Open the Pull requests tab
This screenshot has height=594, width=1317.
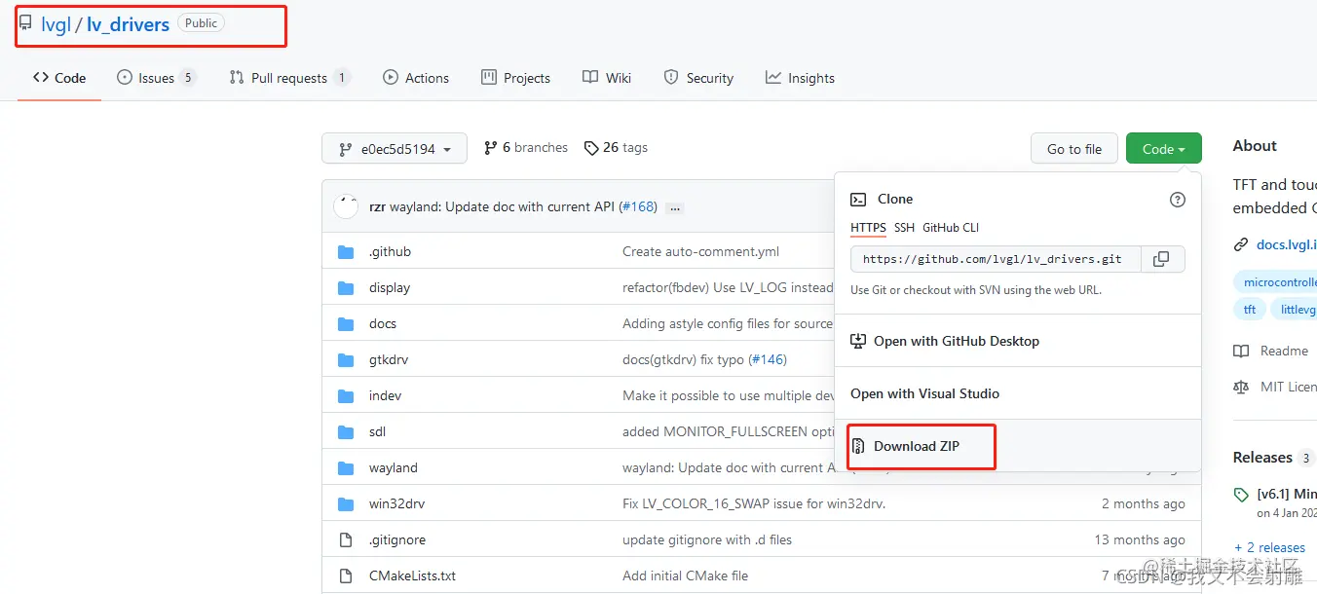click(289, 78)
